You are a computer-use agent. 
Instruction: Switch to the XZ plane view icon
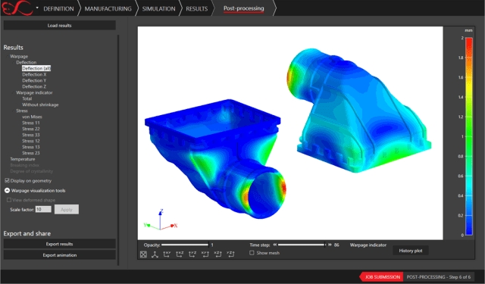[180, 254]
